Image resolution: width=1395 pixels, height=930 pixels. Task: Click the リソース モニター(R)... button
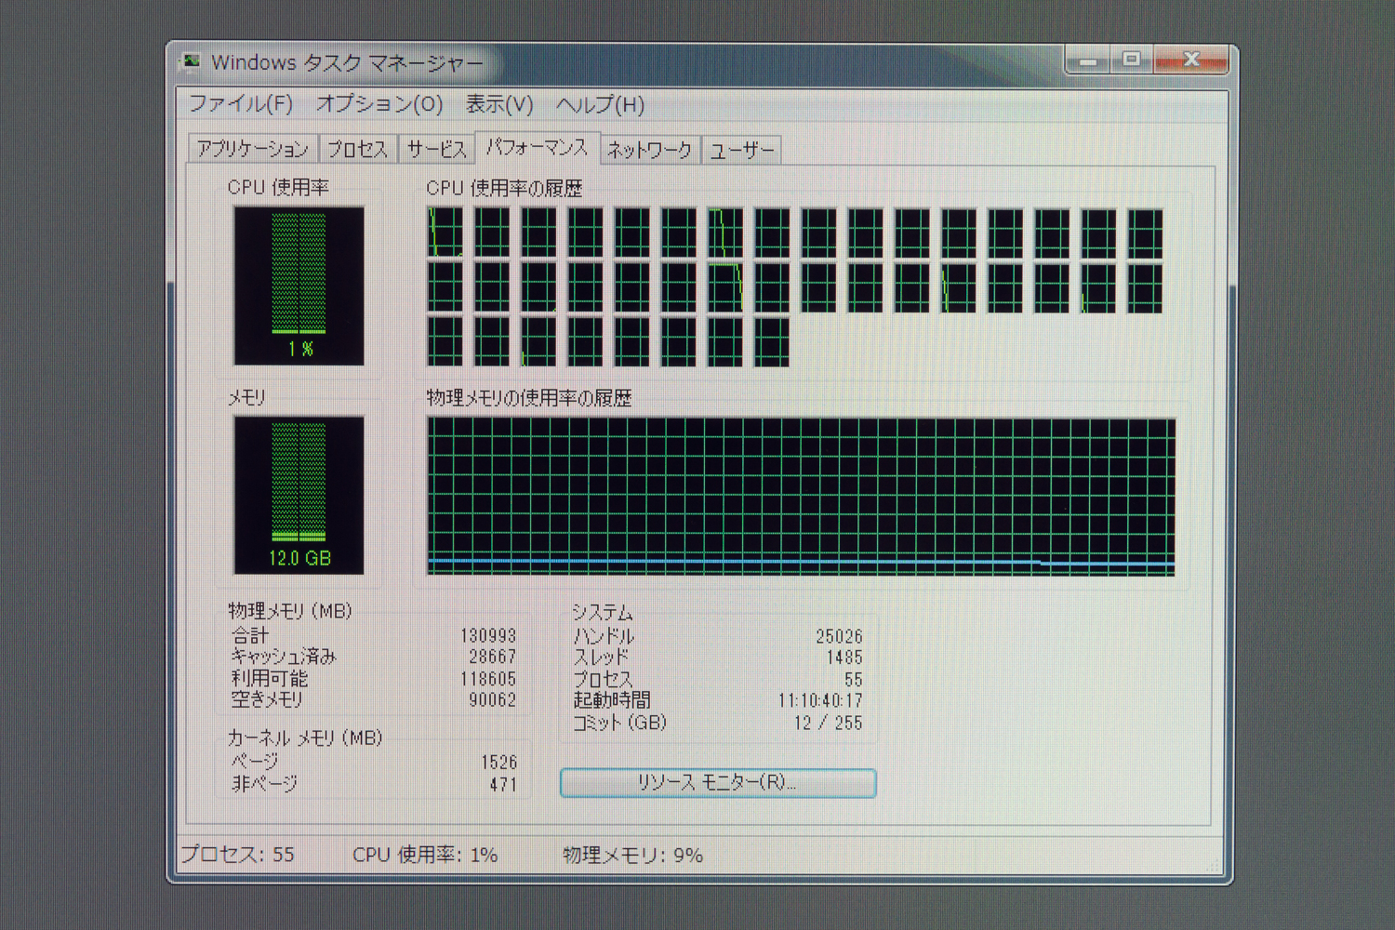[x=717, y=783]
